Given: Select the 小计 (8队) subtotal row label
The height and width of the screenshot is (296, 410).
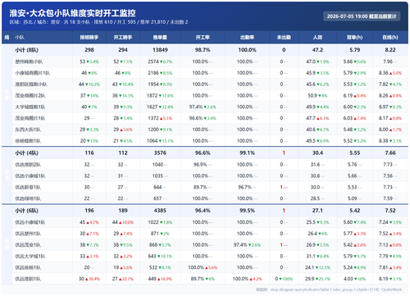Looking at the screenshot, I should click(26, 50).
